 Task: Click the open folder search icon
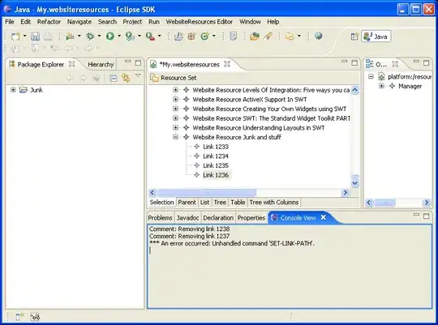click(255, 36)
